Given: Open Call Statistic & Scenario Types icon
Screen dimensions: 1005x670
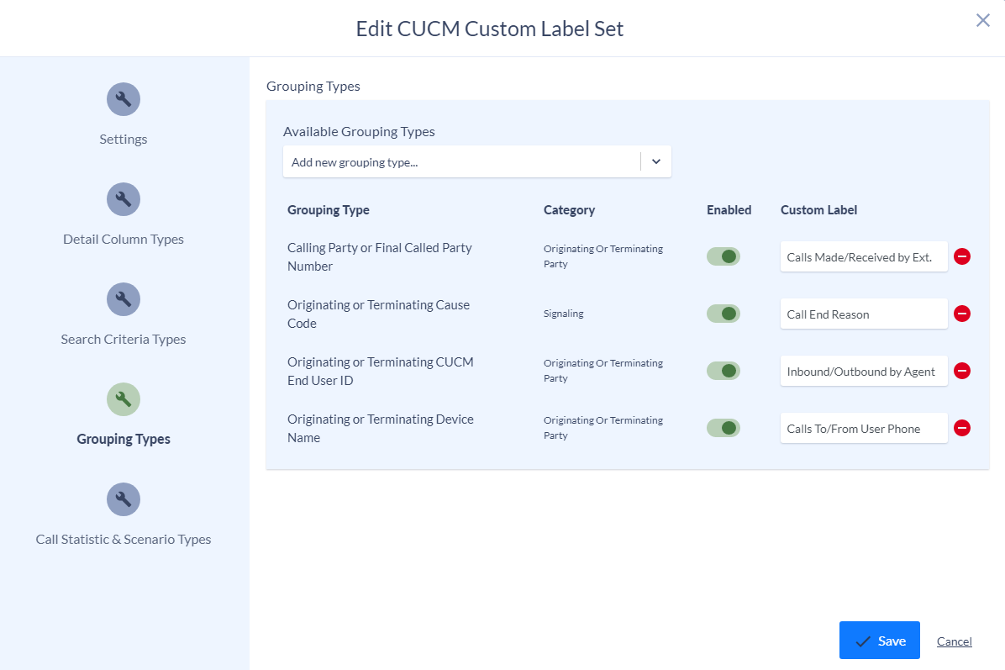Looking at the screenshot, I should pos(123,499).
